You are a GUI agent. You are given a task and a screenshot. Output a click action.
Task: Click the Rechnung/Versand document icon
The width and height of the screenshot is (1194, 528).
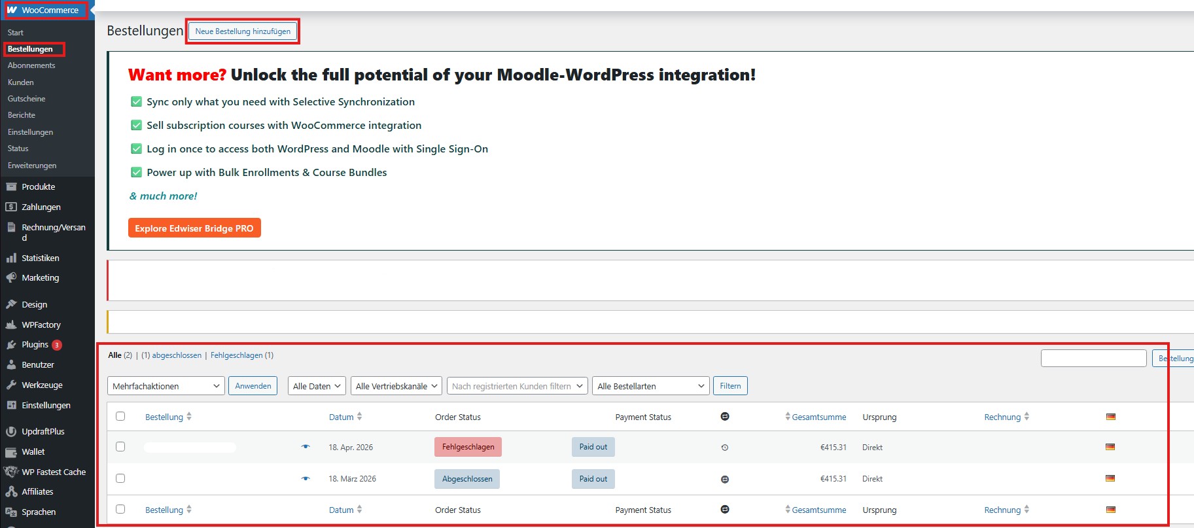(11, 227)
